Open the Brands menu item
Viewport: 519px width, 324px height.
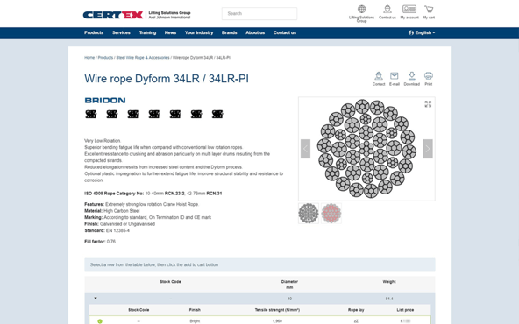pyautogui.click(x=230, y=32)
